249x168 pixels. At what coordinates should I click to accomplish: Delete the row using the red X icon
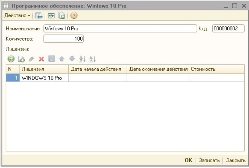click(41, 59)
